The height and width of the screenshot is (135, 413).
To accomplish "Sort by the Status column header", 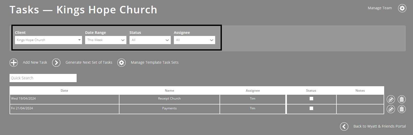I will (311, 91).
